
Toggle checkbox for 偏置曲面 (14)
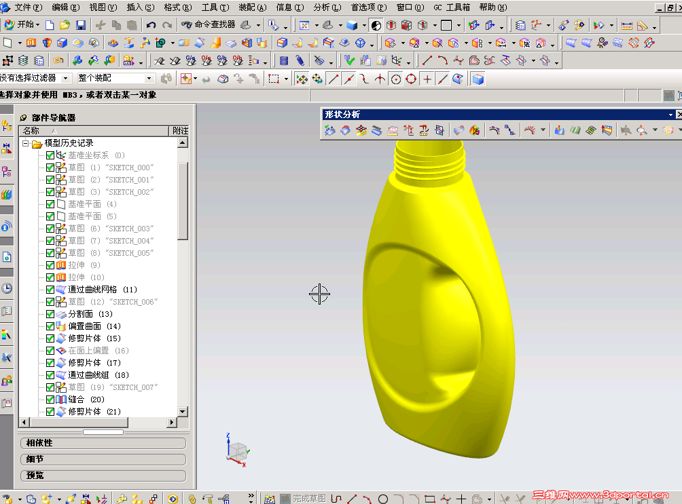[x=50, y=326]
